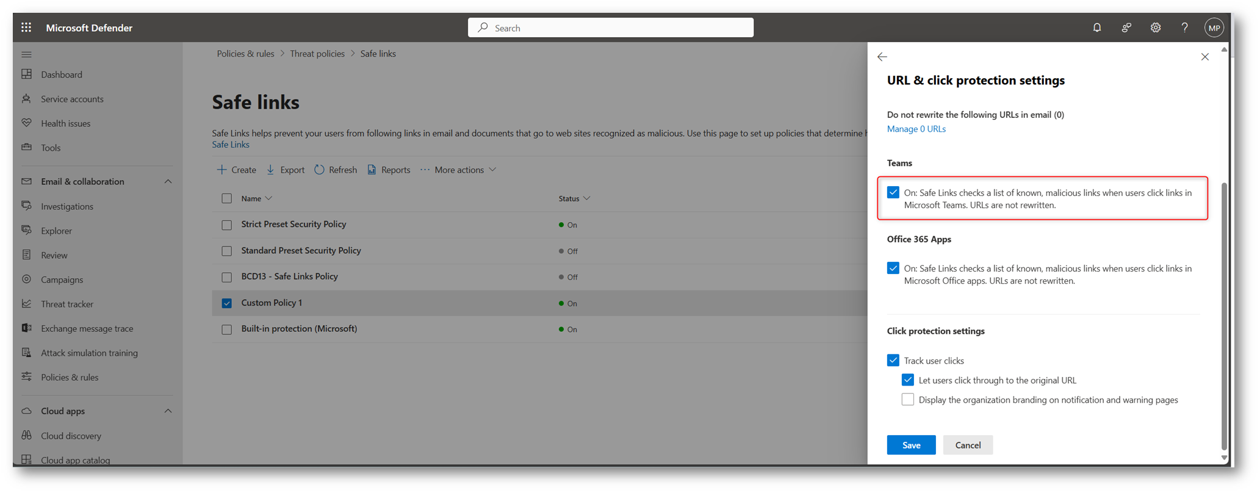Click Export in the toolbar
This screenshot has height=493, width=1260.
[285, 170]
